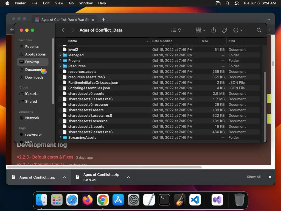This screenshot has height=211, width=281.
Task: Open Visual Studio Code from the Dock
Action: click(195, 200)
